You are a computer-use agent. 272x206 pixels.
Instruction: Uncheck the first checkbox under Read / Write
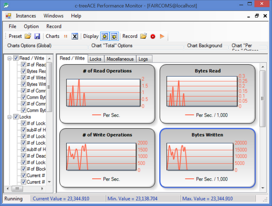point(24,65)
